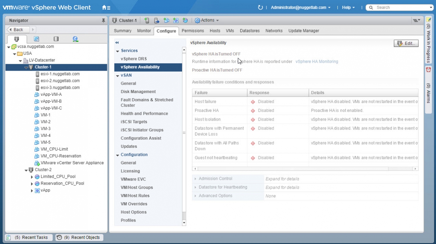This screenshot has height=244, width=436.
Task: Switch to the Monitor tab
Action: (x=144, y=31)
